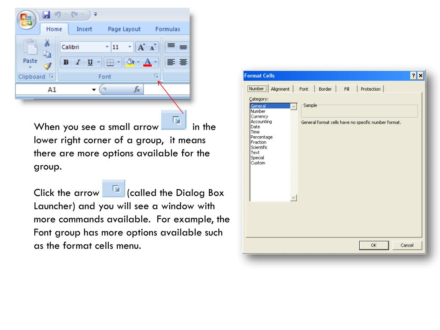Viewport: 440px width, 330px height.
Task: Redo using the Quick Access toolbar arrow
Action: 74,14
